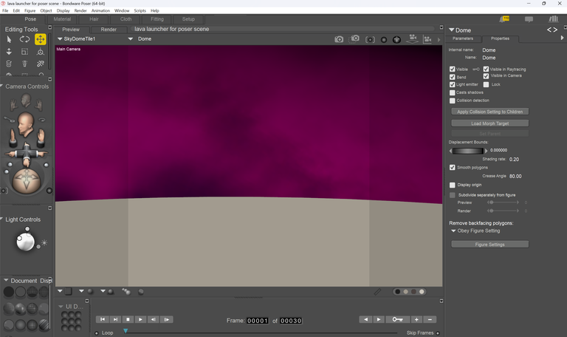Open the Editing Tools panel options menu
This screenshot has height=337, width=567.
point(50,27)
